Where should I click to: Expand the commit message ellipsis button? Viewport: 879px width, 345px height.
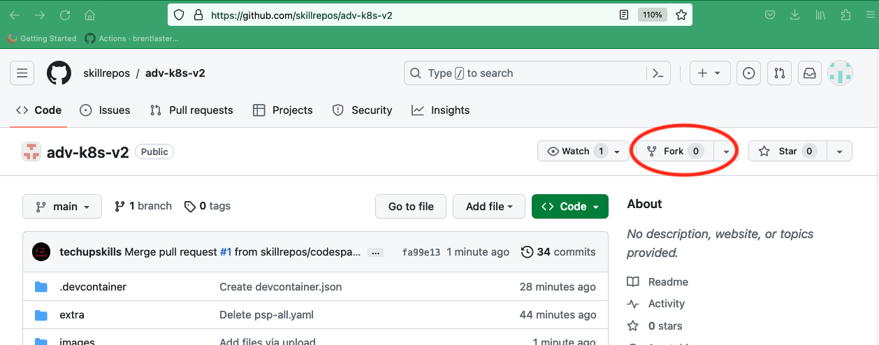pos(376,253)
